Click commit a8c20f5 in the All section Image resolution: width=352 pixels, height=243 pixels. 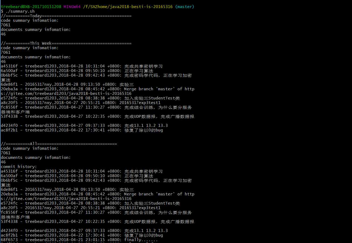click(81, 208)
